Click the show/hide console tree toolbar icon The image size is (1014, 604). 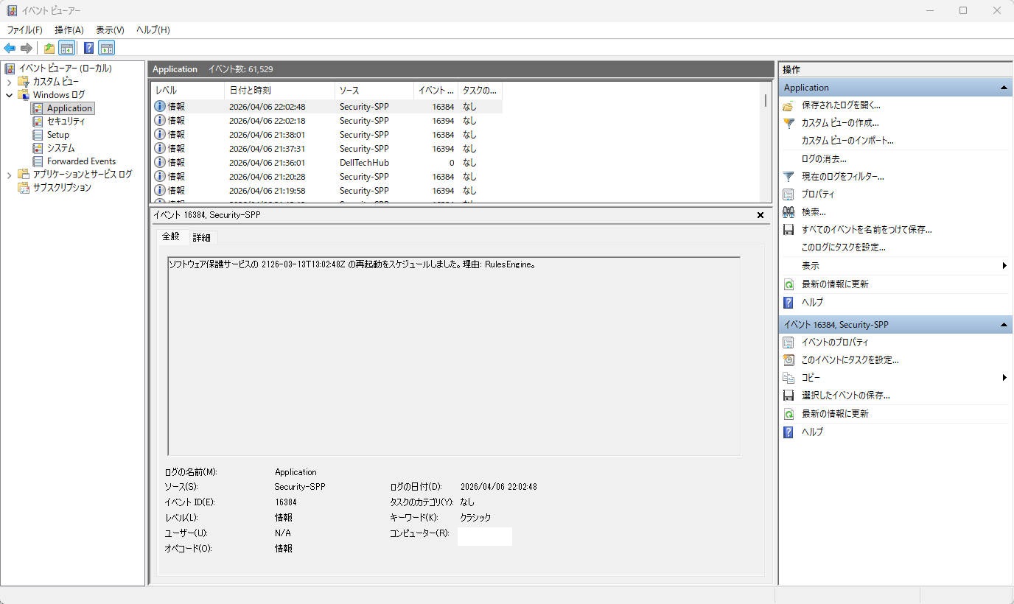(67, 49)
